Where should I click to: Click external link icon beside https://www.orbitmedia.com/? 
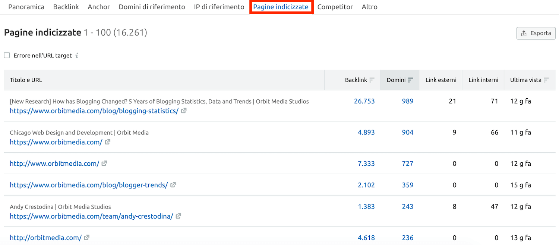108,142
